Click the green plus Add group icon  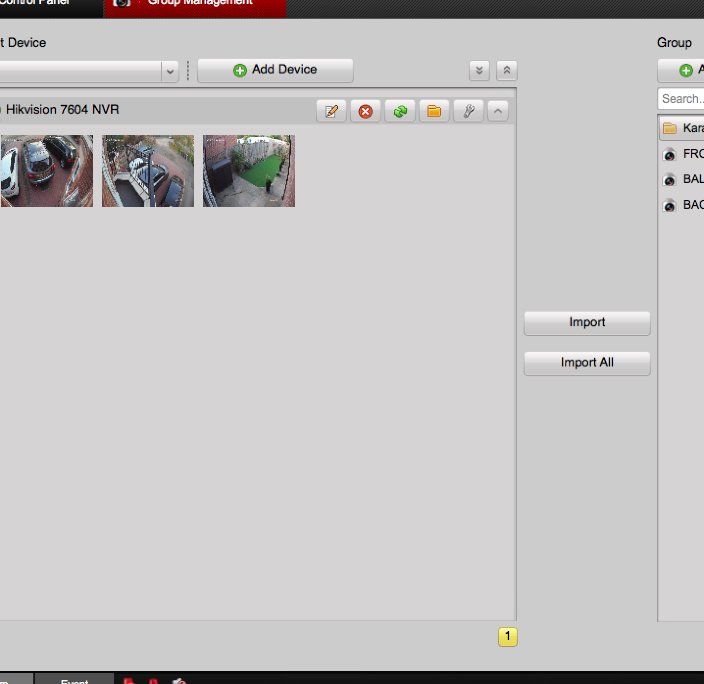pos(685,71)
